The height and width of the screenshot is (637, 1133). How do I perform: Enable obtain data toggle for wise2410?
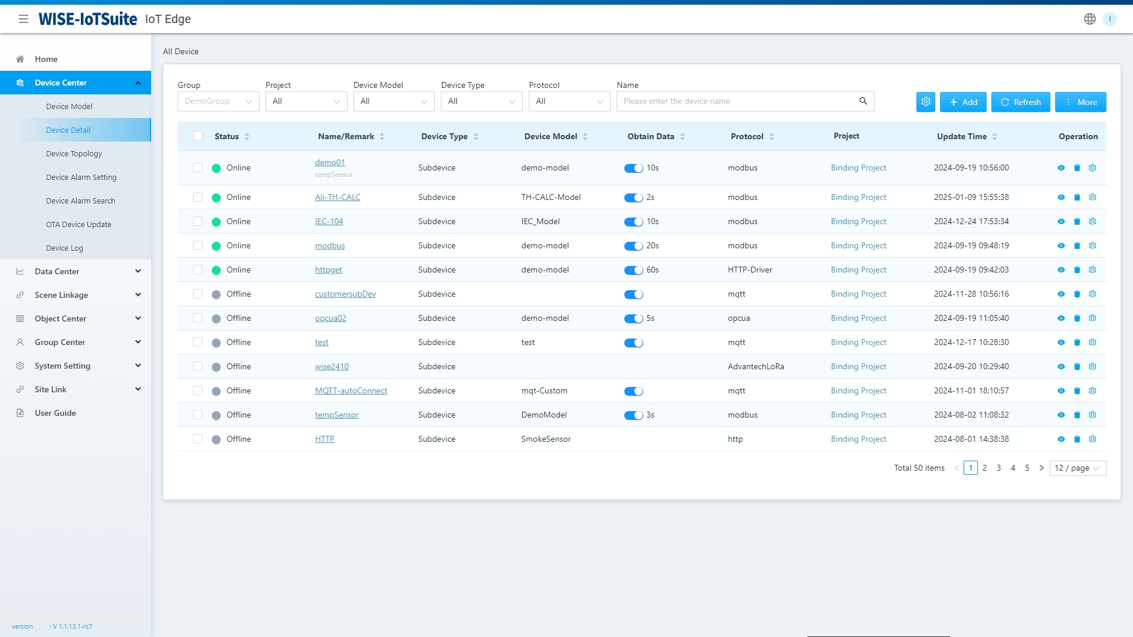[633, 366]
